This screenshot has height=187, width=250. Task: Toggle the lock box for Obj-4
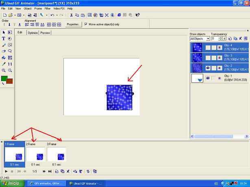(214, 47)
